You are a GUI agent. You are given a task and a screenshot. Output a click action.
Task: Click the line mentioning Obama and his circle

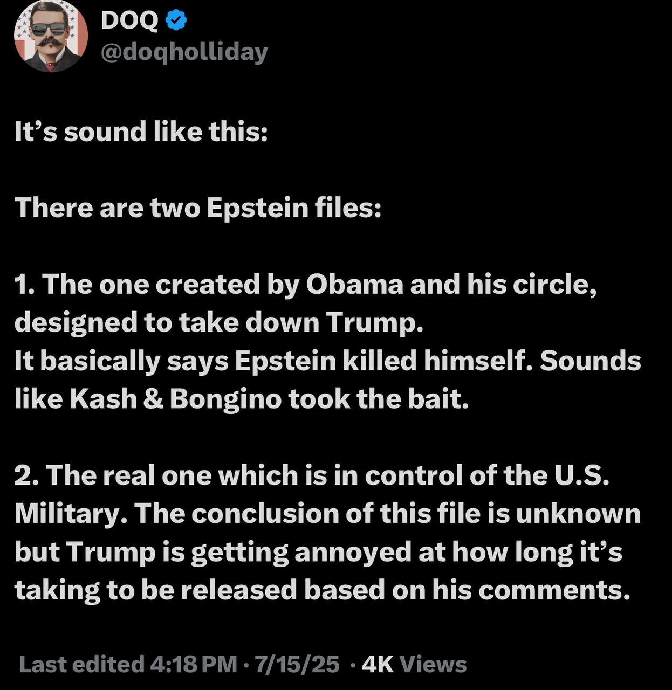pos(306,285)
